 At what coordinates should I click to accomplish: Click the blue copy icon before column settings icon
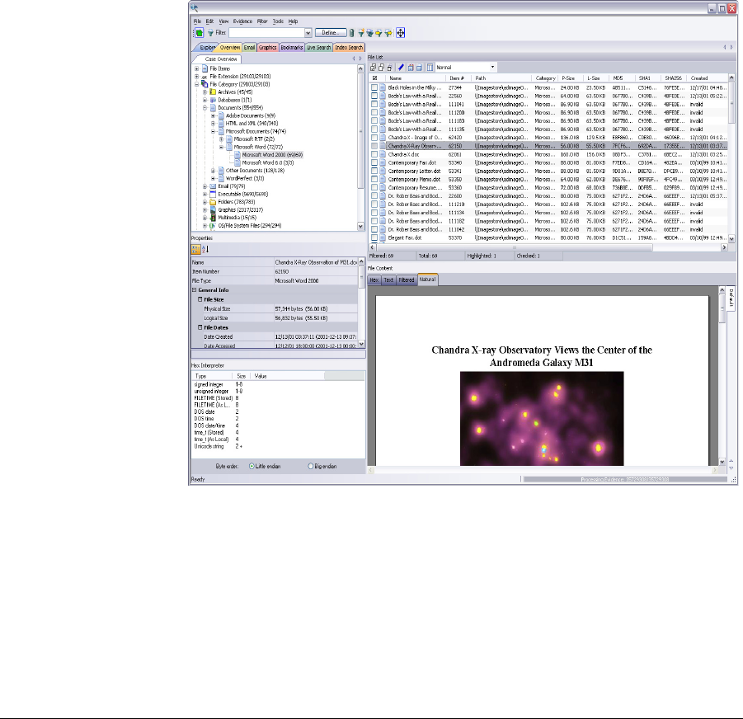click(x=420, y=68)
